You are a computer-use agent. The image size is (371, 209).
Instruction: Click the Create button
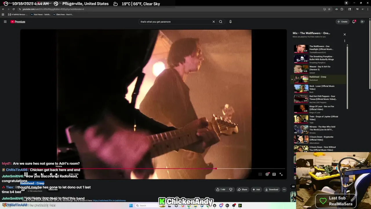342,22
